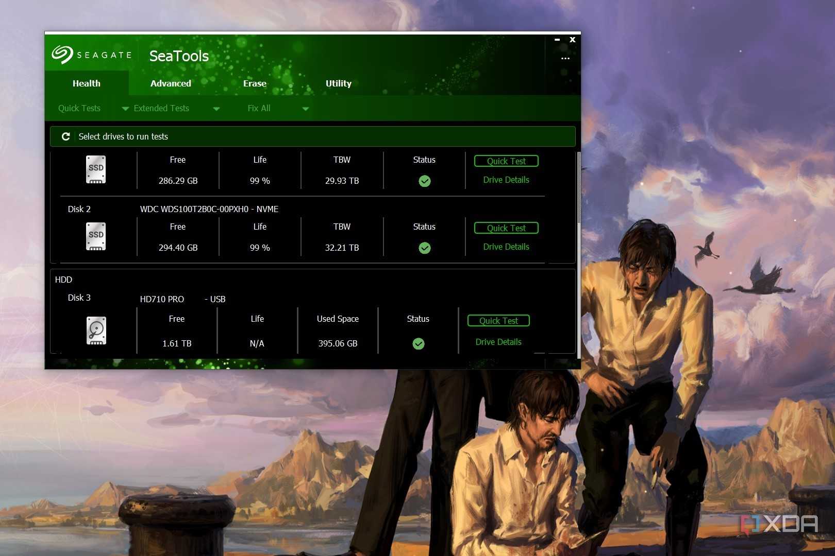Viewport: 835px width, 556px height.
Task: Click the 286.29 GB free value
Action: coord(178,181)
